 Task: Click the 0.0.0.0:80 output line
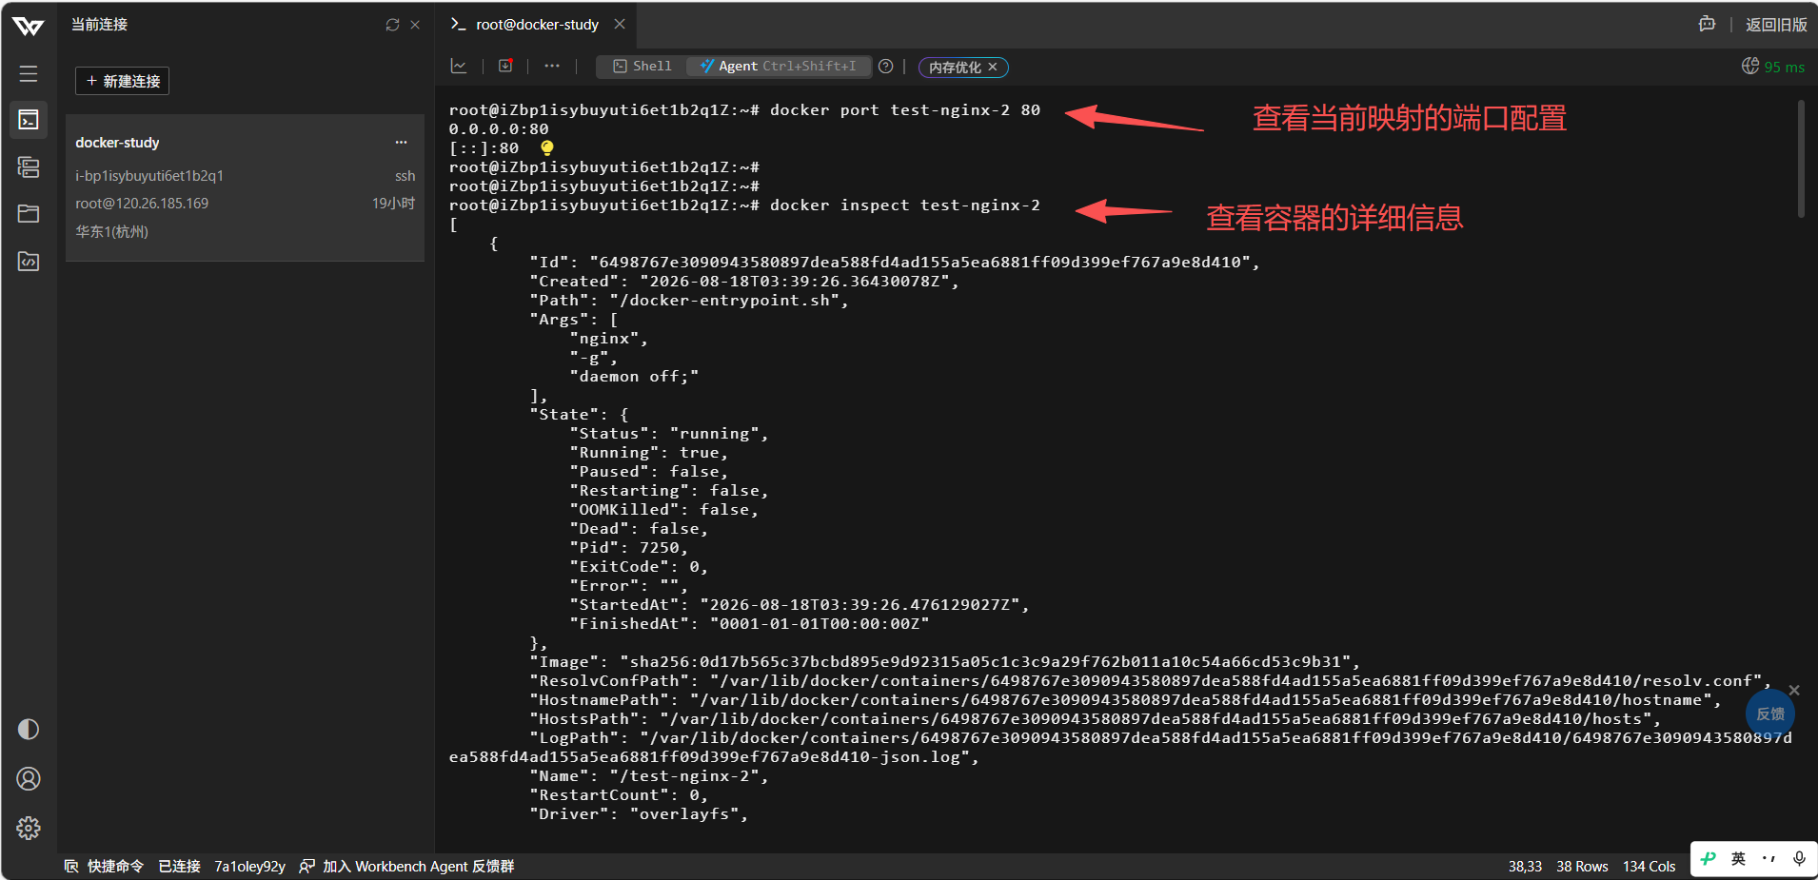(499, 129)
